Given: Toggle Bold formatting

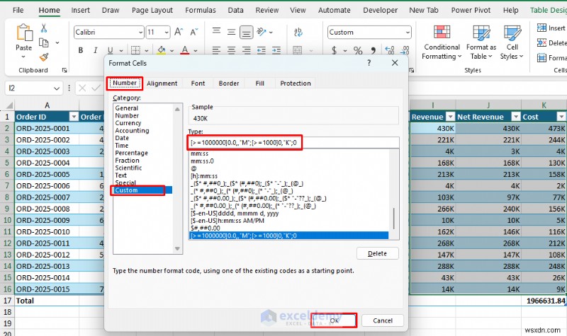Looking at the screenshot, I should pyautogui.click(x=81, y=50).
